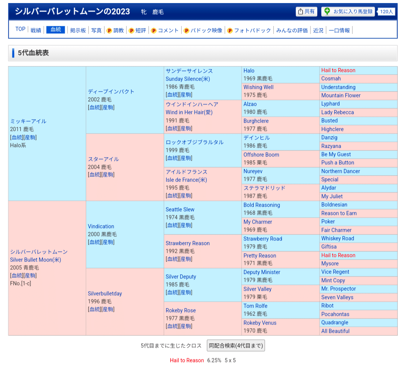Screen dimensions: 406x367
Task: Click [血統] under ミッキーアイル
Action: coord(17,137)
